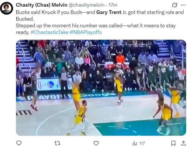Reply to the post via the comment icon

click(19, 143)
